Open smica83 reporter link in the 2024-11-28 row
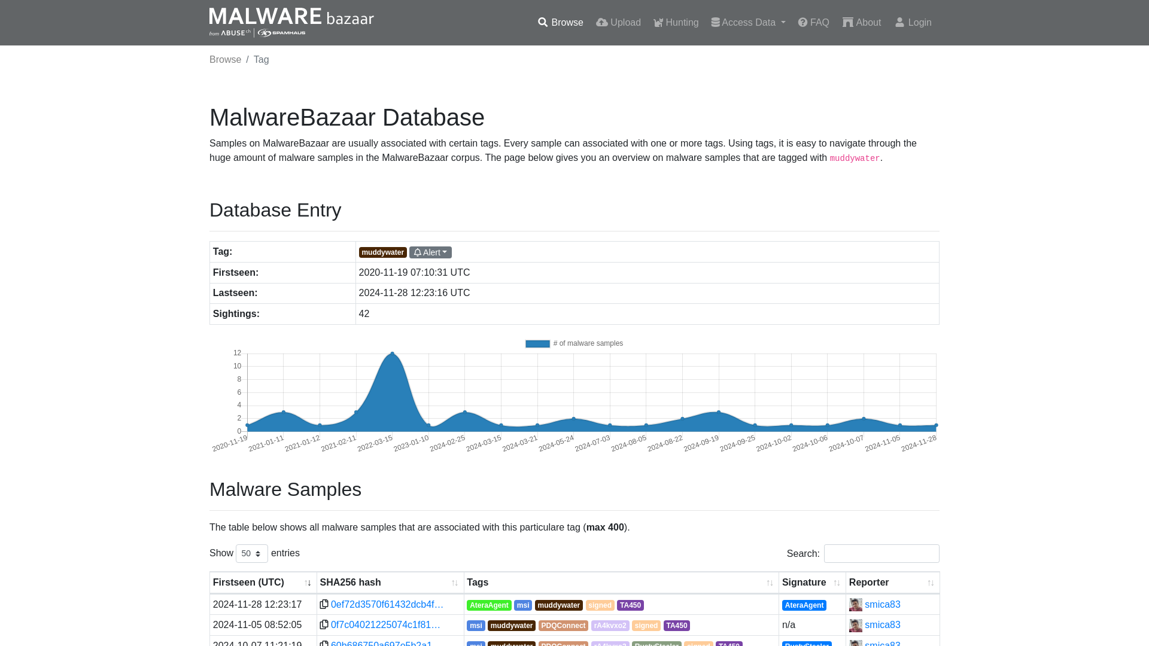 coord(882,605)
